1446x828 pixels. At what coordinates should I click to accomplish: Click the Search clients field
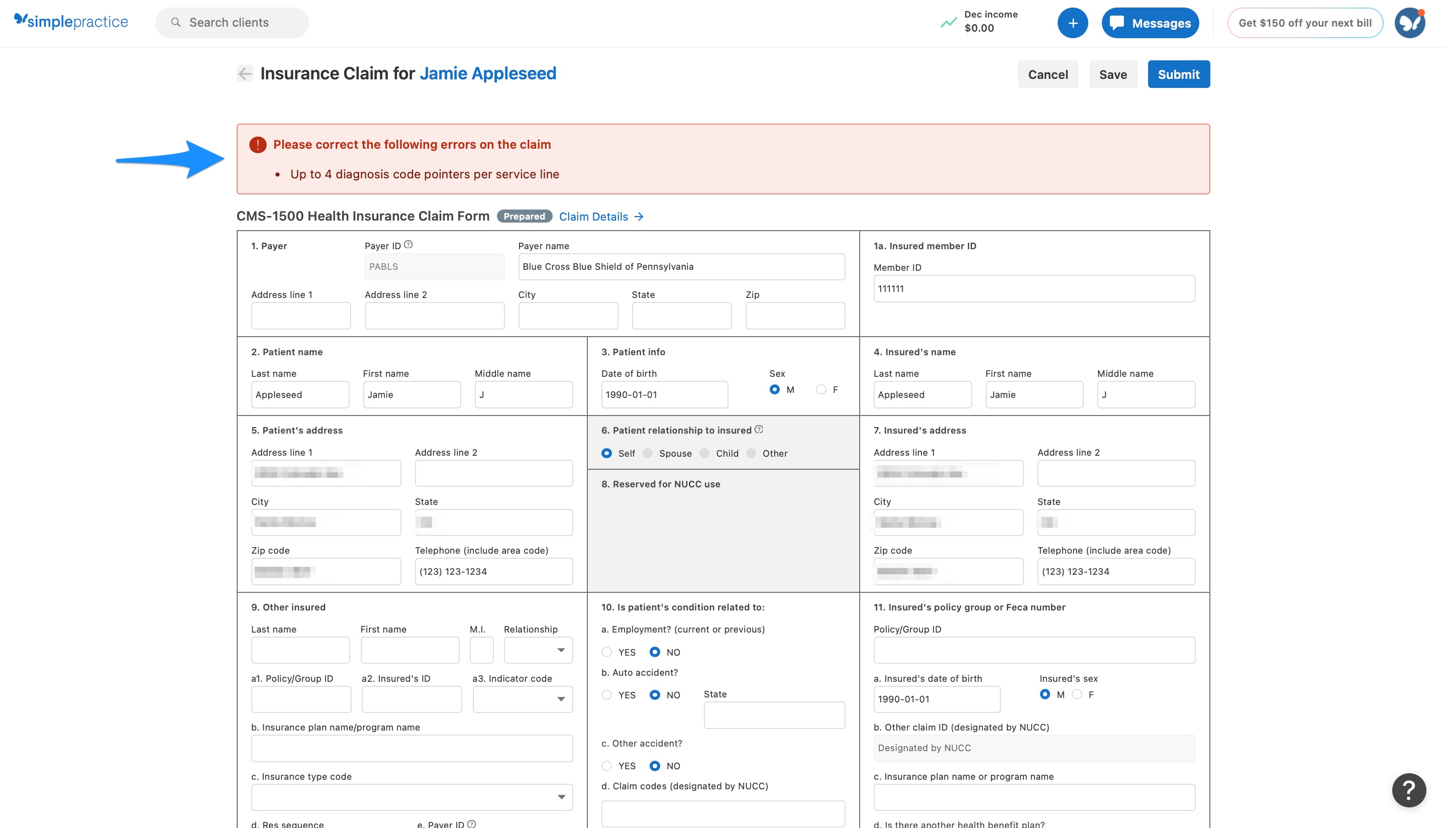[232, 23]
